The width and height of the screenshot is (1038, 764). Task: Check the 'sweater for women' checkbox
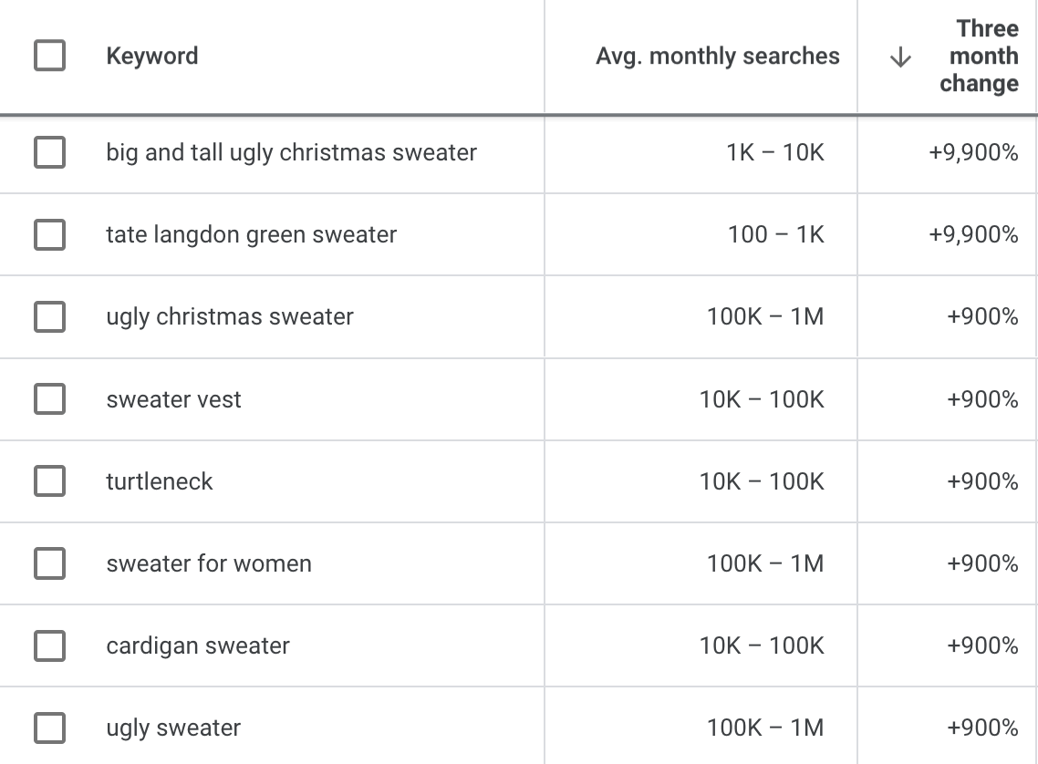[x=48, y=563]
